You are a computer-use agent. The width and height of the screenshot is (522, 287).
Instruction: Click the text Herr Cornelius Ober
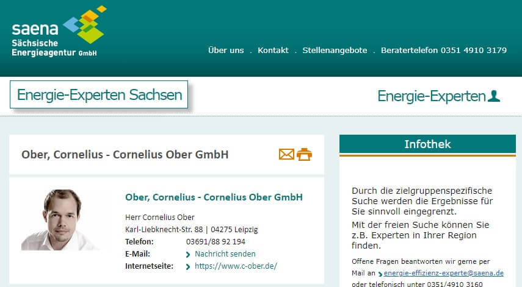[160, 218]
